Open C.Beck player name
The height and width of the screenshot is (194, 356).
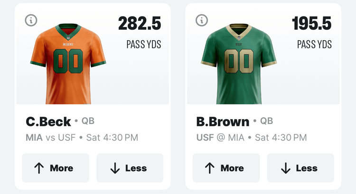48,122
